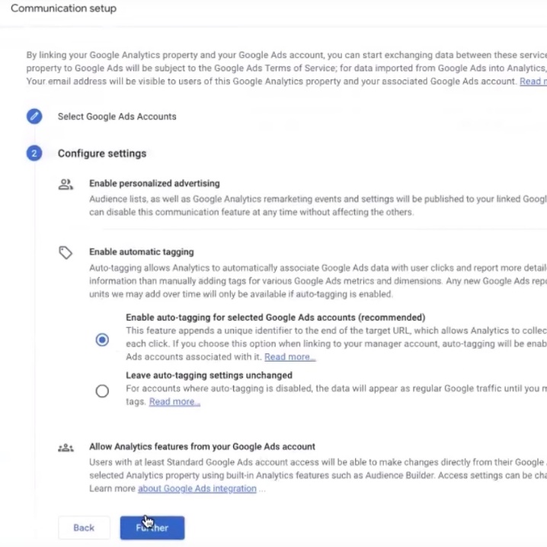Screen dimensions: 547x547
Task: Click the Allow Analytics features heading text
Action: (202, 447)
